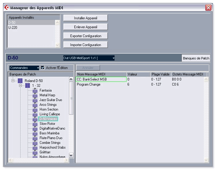The image size is (216, 170).
Task: Toggle the Activer l'Édition checkbox
Action: point(43,67)
